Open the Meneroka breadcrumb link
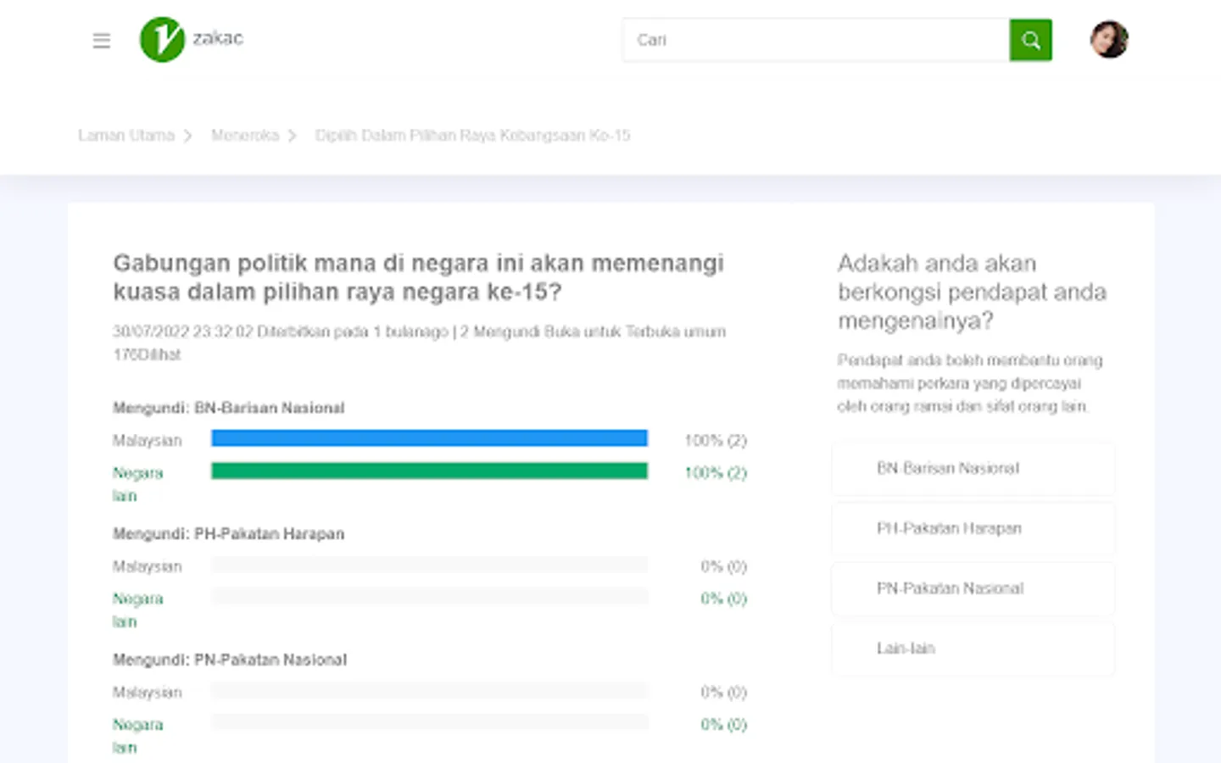 (x=245, y=136)
